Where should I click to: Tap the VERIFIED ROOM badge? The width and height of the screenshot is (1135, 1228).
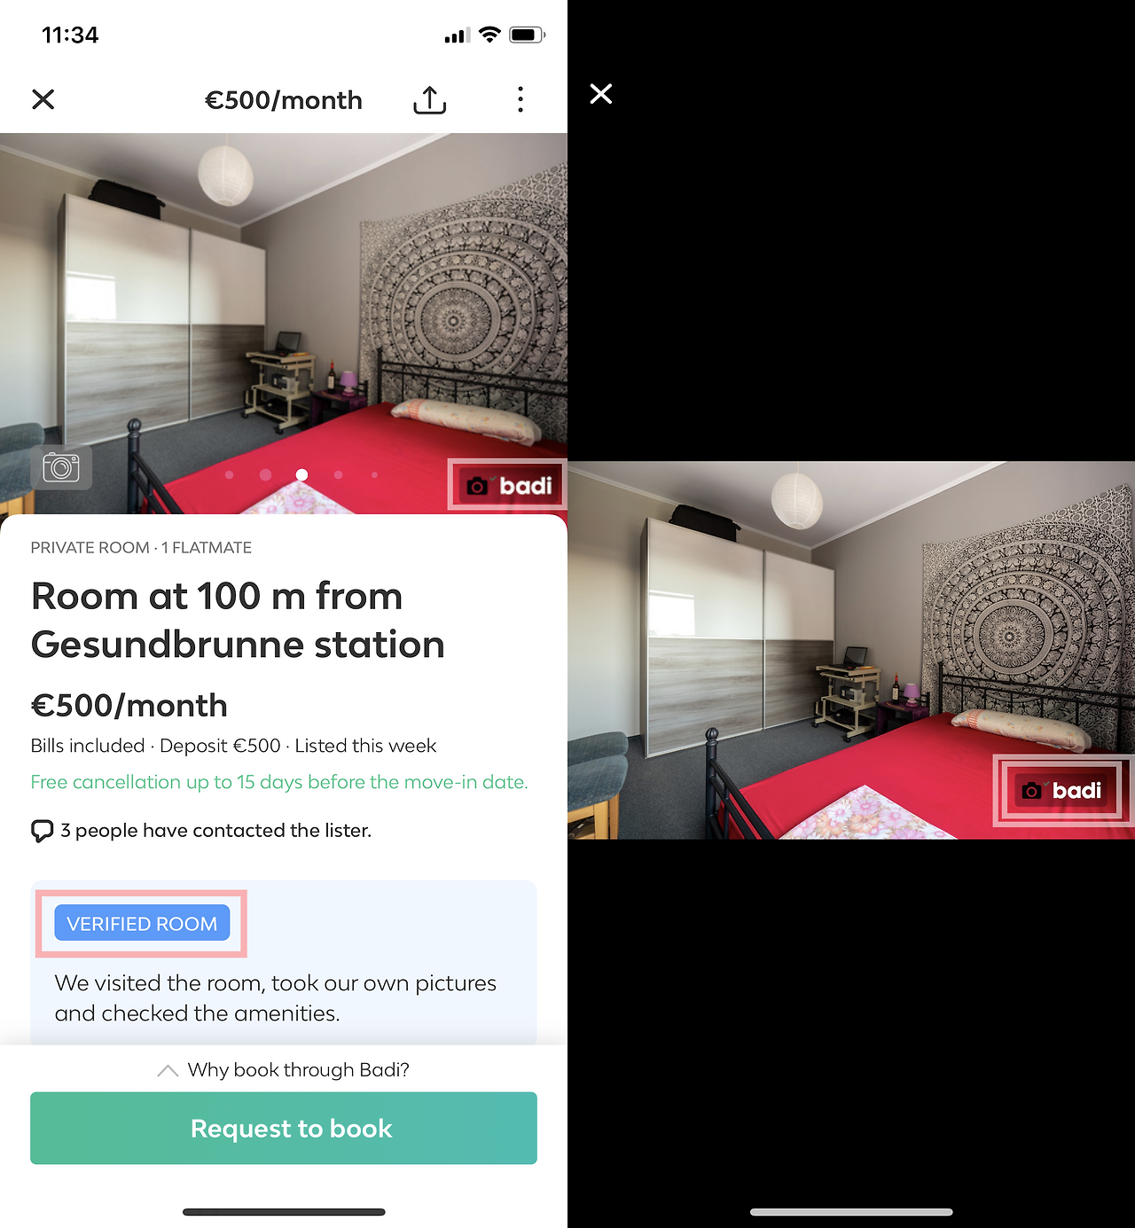[x=142, y=923]
